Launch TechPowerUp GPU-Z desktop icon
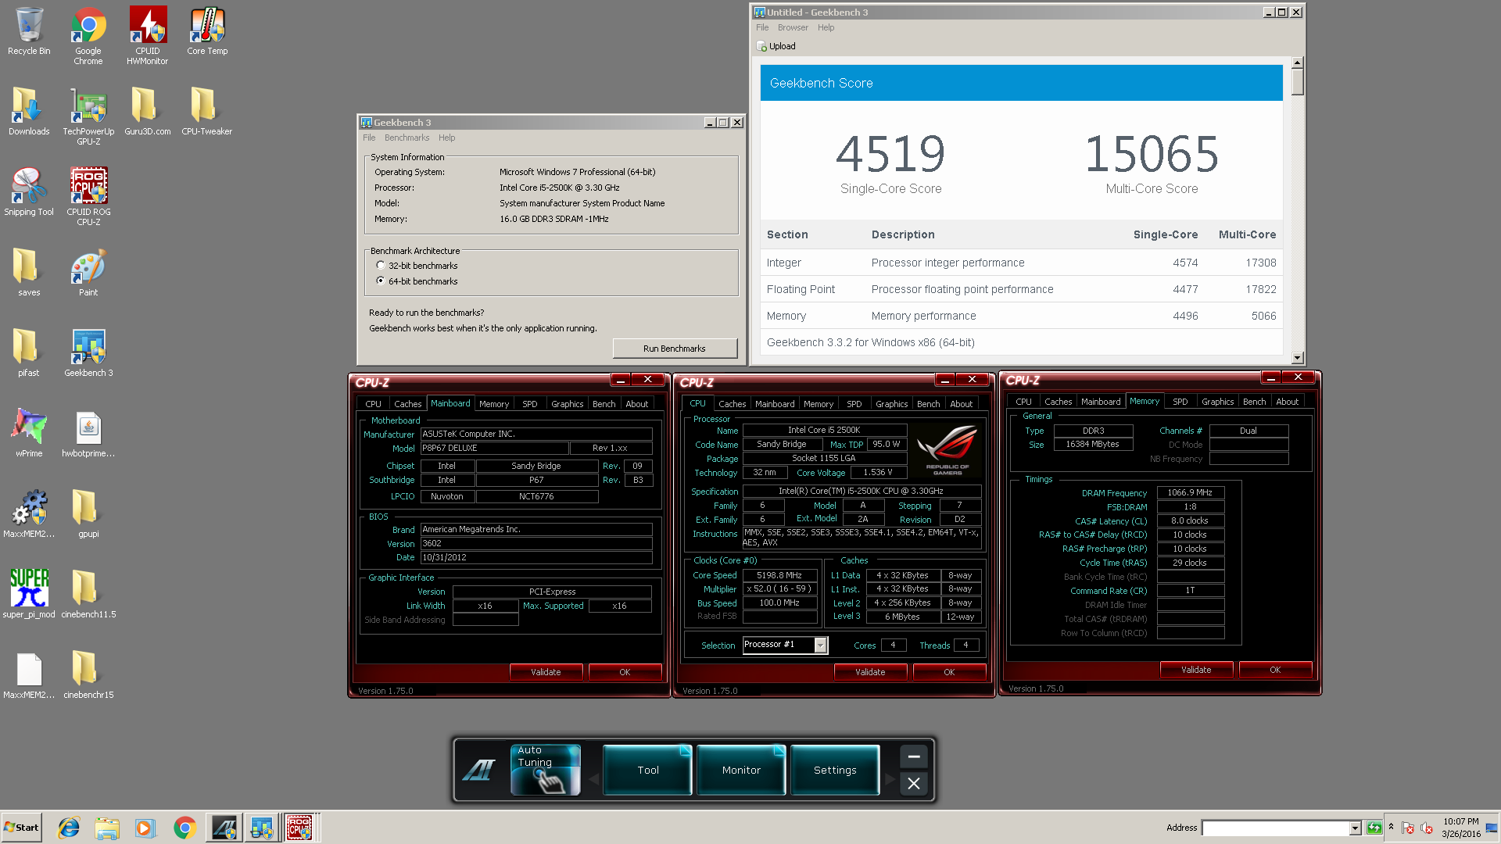The width and height of the screenshot is (1501, 844). click(x=88, y=116)
